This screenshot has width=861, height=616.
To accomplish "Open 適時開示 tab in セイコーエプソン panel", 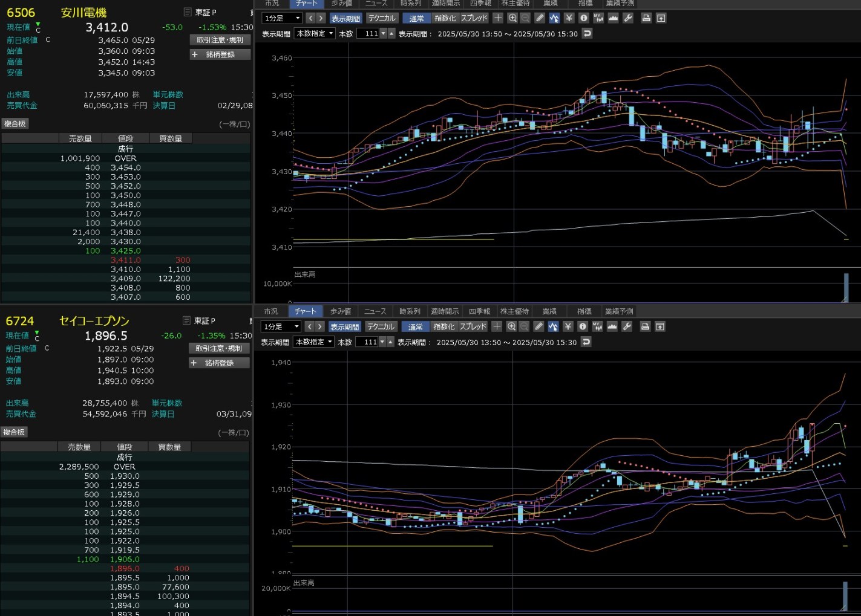I will [x=445, y=311].
